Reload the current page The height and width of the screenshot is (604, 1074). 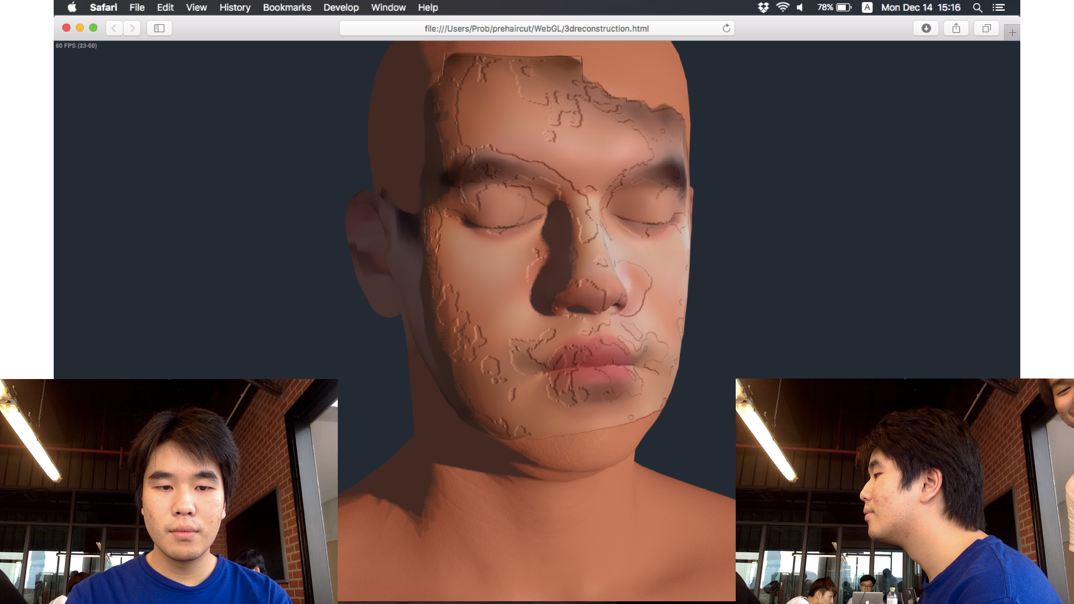[x=726, y=28]
